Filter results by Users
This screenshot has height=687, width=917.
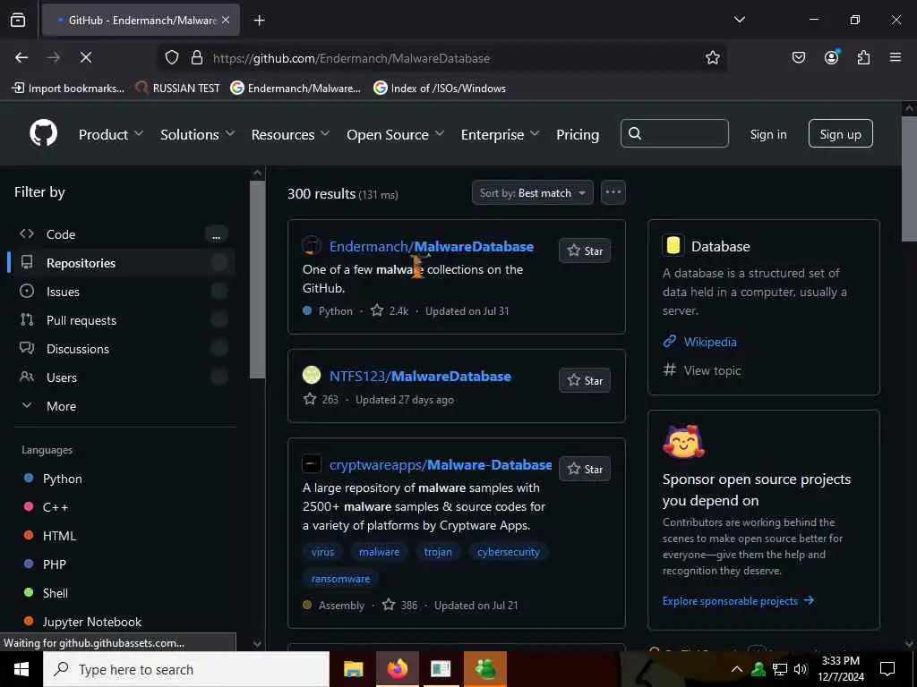coord(122,377)
